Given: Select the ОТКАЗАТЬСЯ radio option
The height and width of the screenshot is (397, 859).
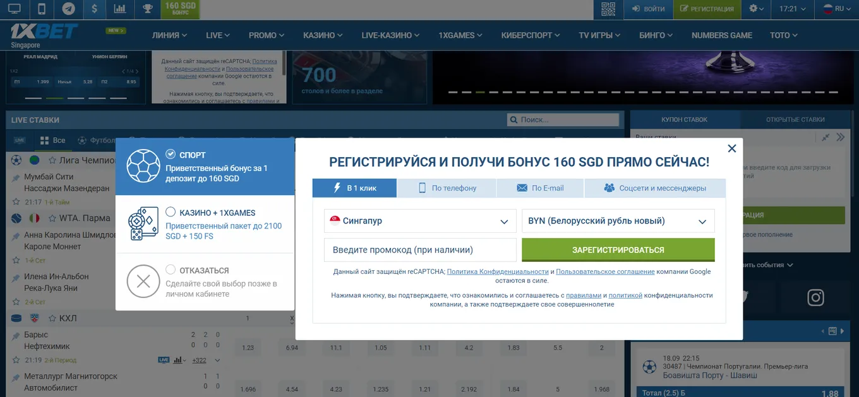Looking at the screenshot, I should tap(171, 270).
